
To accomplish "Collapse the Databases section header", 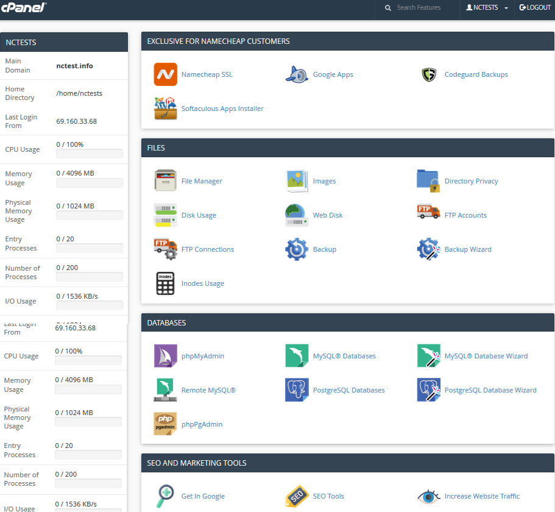I will (x=347, y=323).
